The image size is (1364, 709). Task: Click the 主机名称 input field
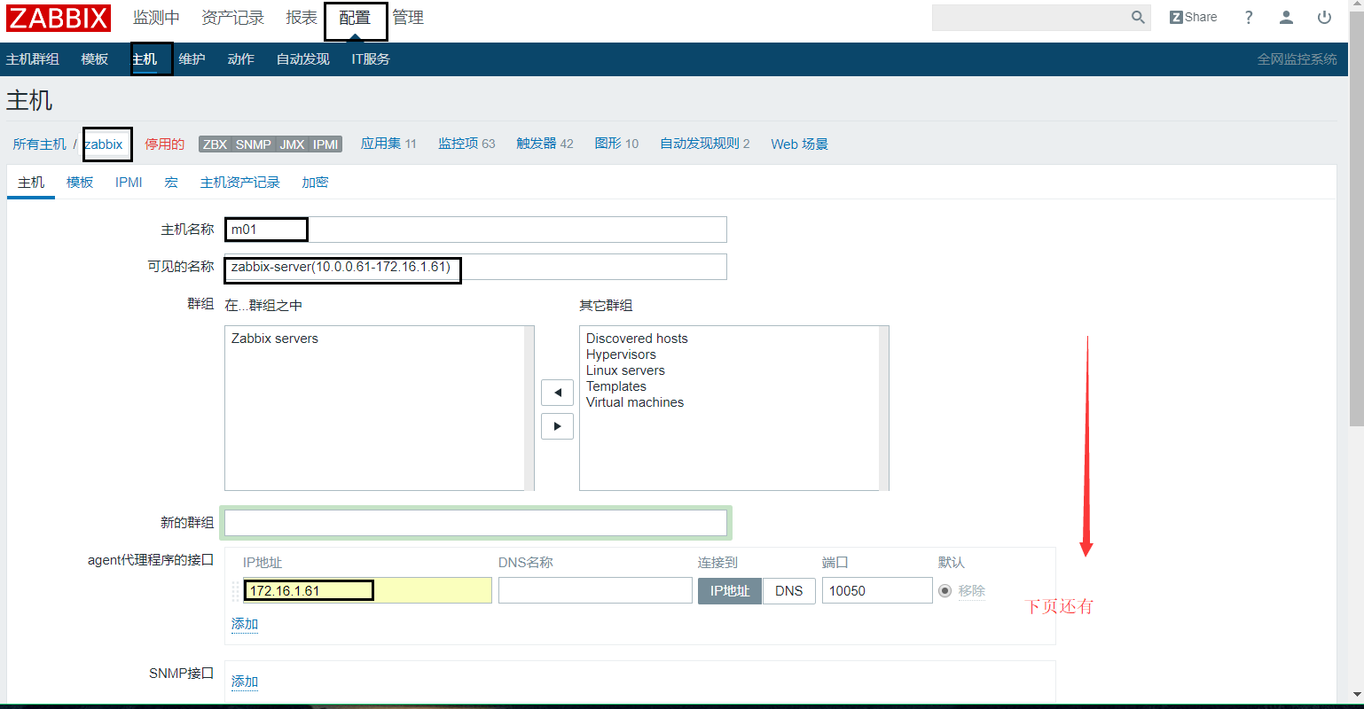tap(475, 230)
